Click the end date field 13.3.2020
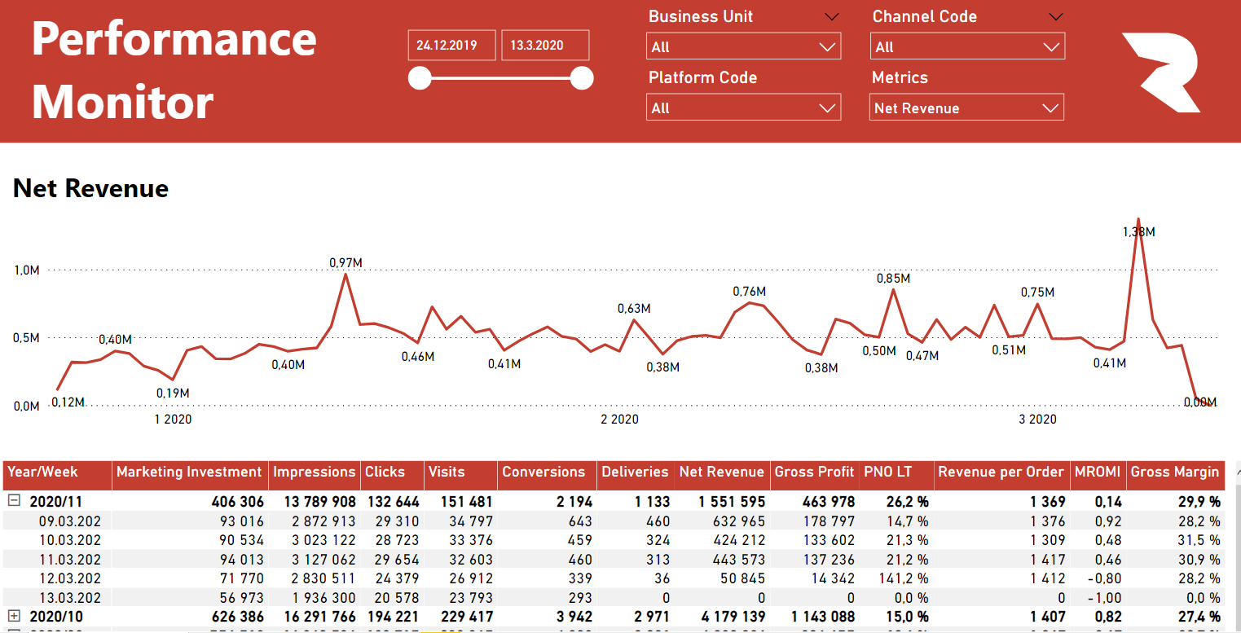The image size is (1241, 633). [x=544, y=46]
